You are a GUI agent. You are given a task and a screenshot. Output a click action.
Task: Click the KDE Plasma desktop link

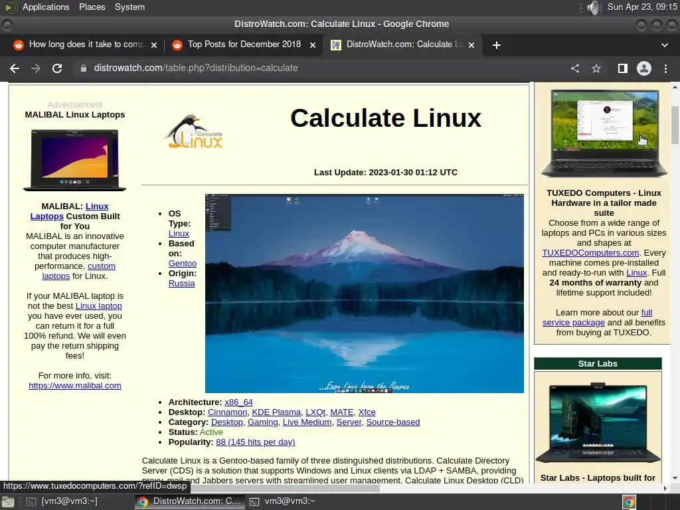[276, 412]
